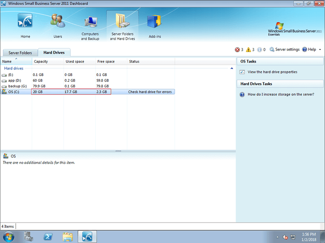Click the 2.3 GB free space cell
Image resolution: width=325 pixels, height=243 pixels.
pyautogui.click(x=102, y=92)
